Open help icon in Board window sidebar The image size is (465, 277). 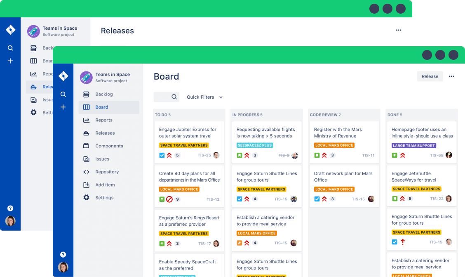63,254
